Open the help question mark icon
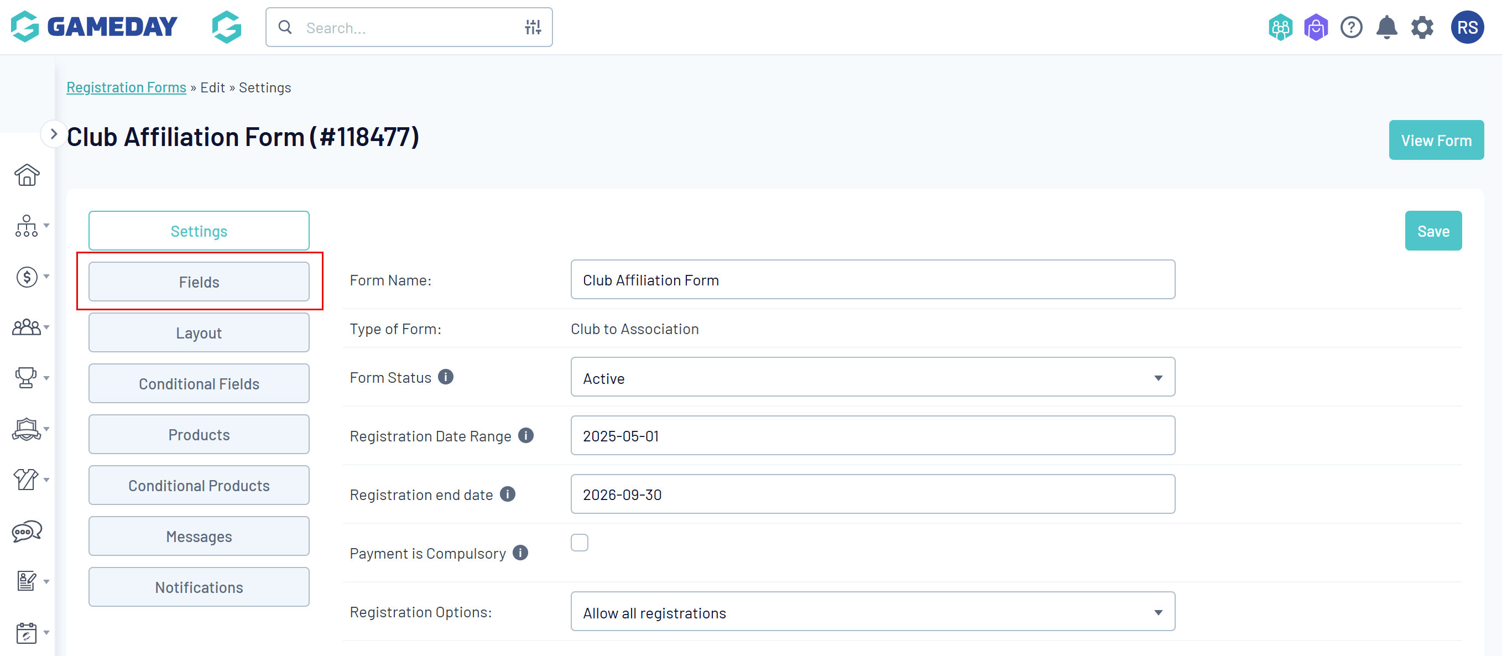 [1351, 28]
